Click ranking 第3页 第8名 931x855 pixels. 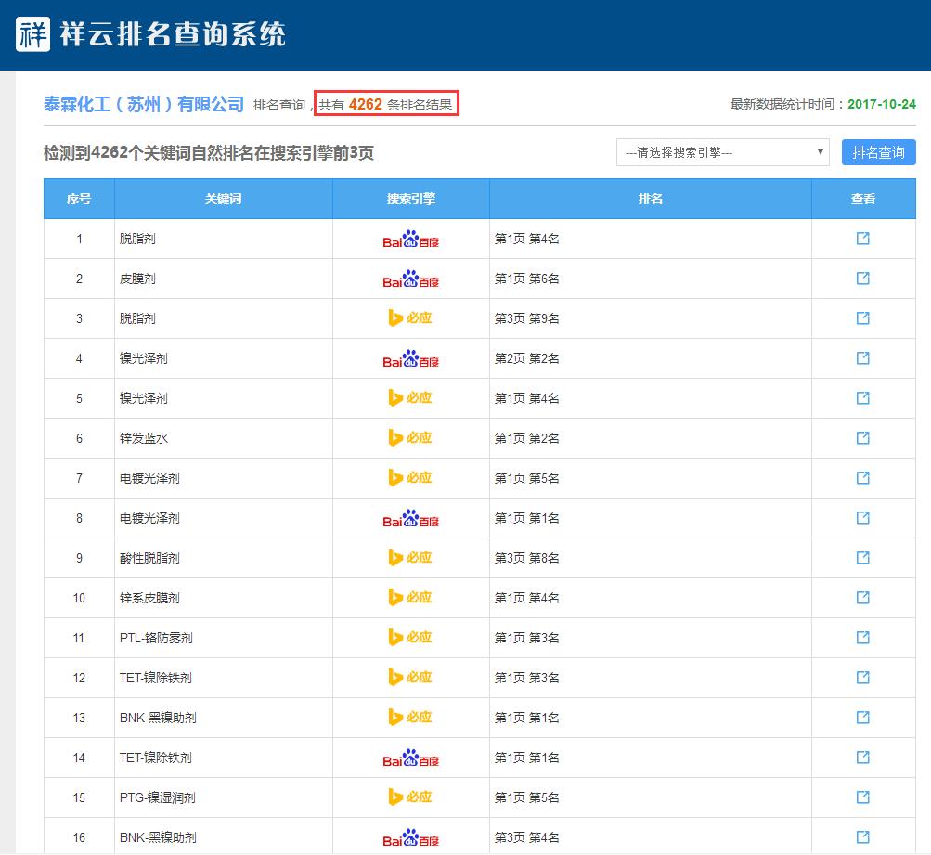pyautogui.click(x=526, y=558)
